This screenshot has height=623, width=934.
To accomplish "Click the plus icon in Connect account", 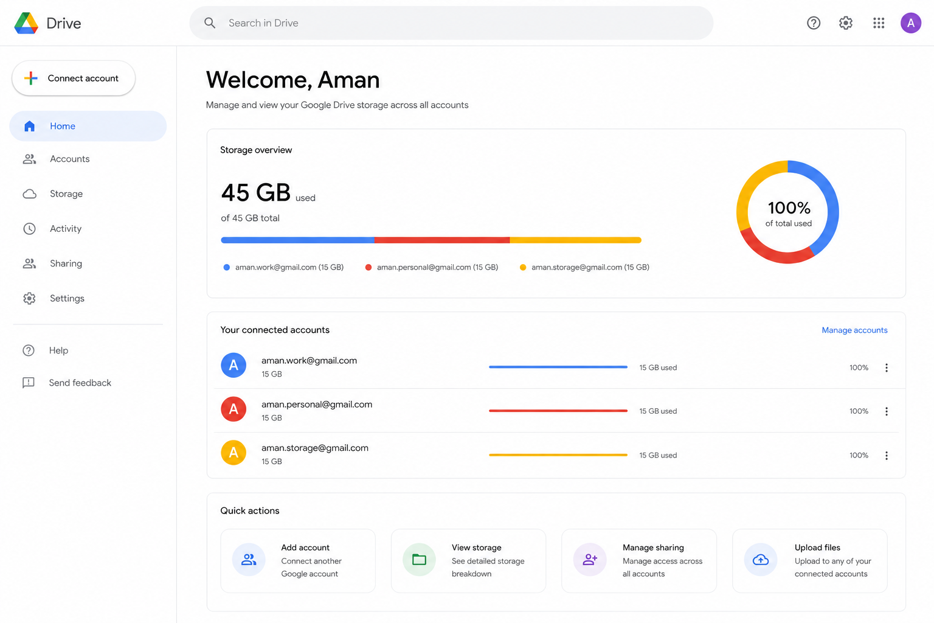I will tap(31, 78).
